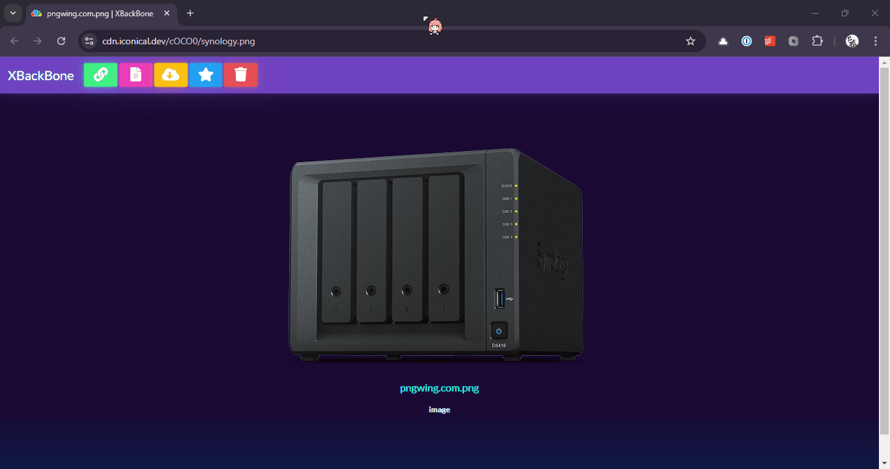This screenshot has width=890, height=469.
Task: Open the Chrome profile avatar
Action: pos(852,41)
